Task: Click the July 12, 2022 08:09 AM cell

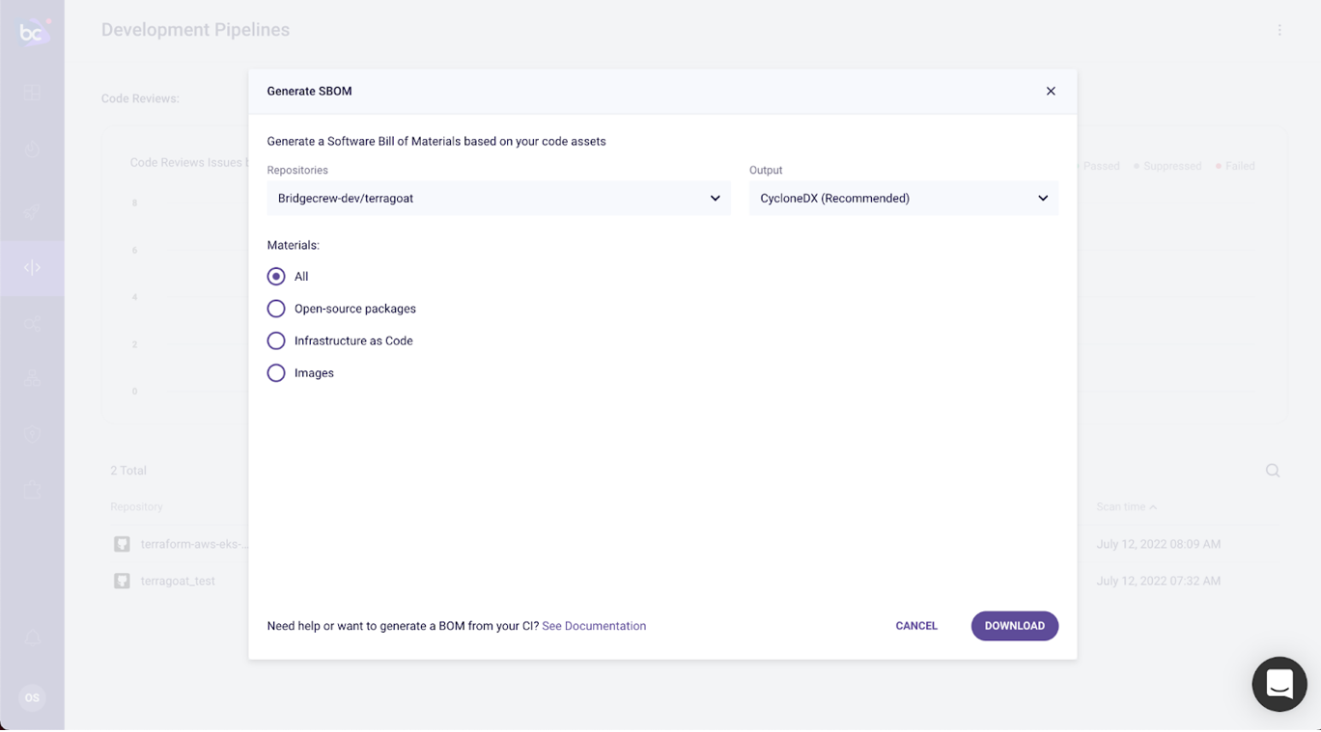Action: click(x=1159, y=544)
